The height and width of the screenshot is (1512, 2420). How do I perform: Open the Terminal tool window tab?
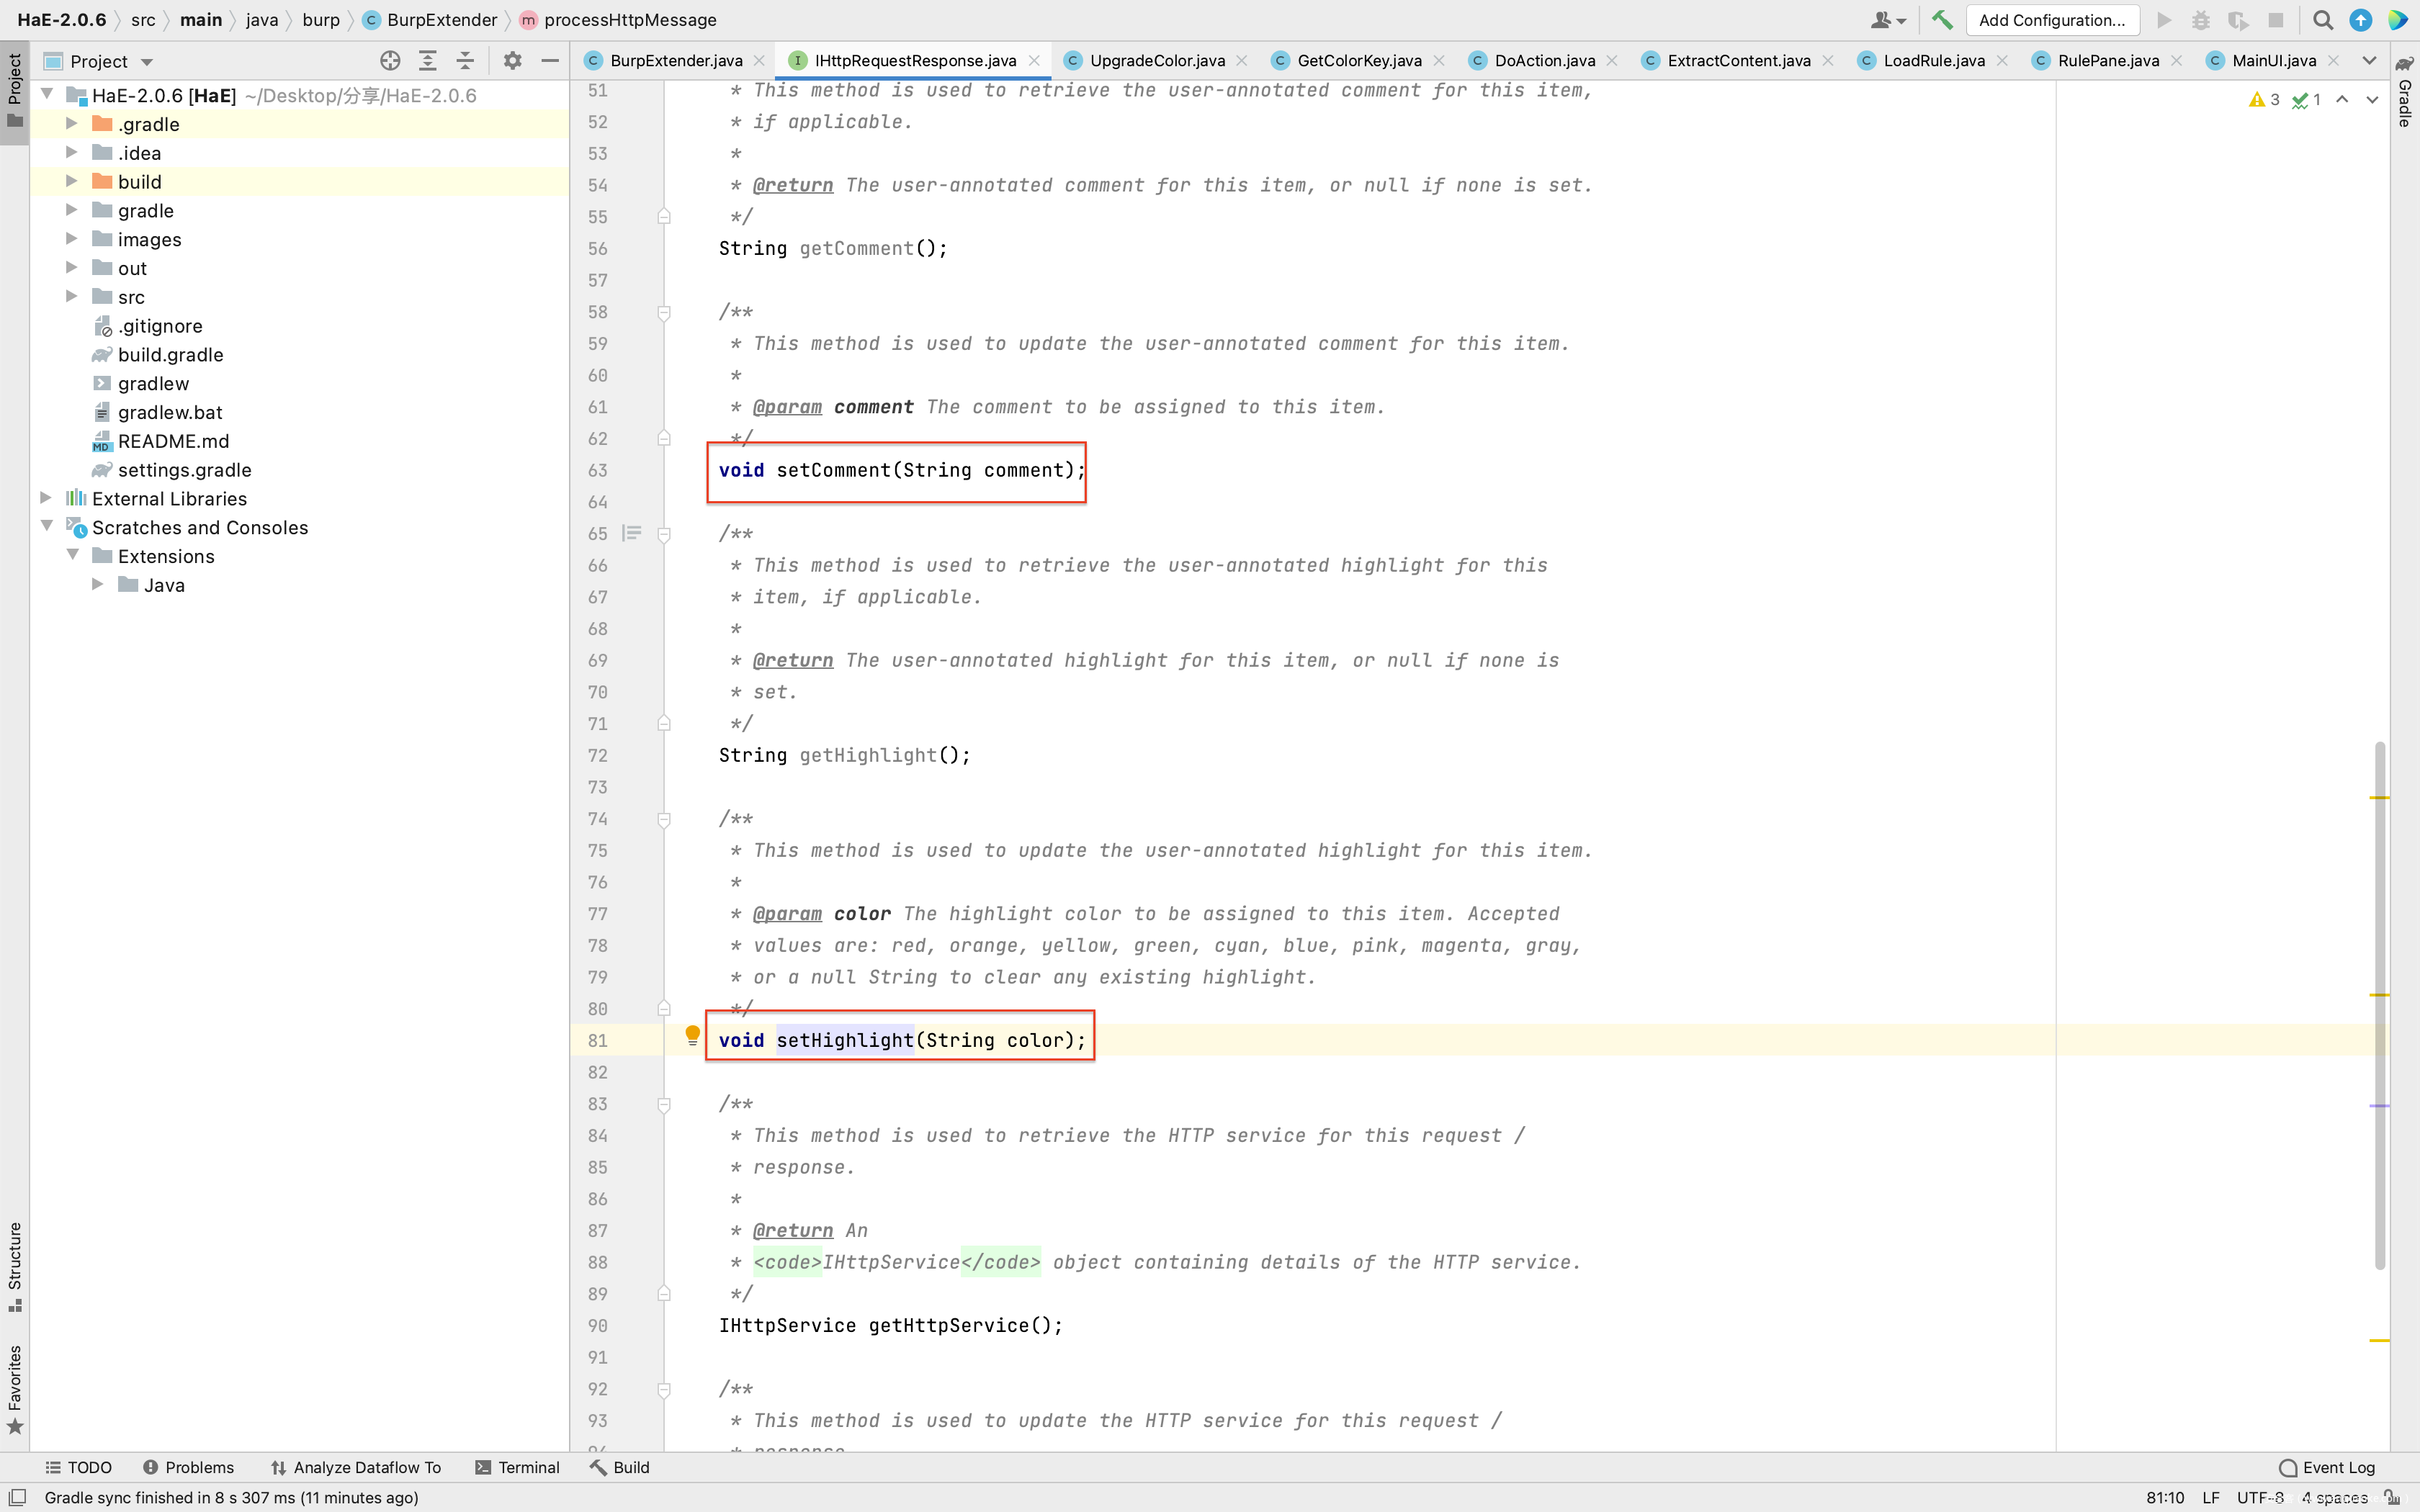pos(517,1467)
